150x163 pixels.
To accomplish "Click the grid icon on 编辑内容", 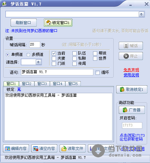I will tap(7, 149).
